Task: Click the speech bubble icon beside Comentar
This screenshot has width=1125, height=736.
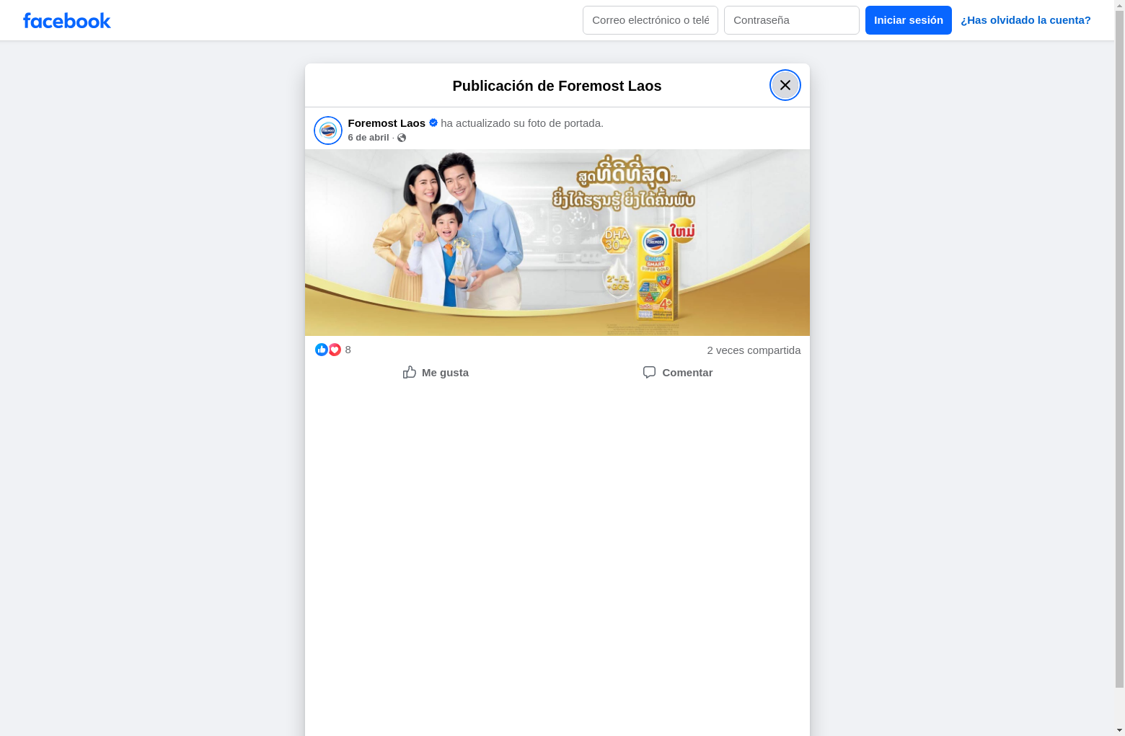Action: [x=650, y=372]
